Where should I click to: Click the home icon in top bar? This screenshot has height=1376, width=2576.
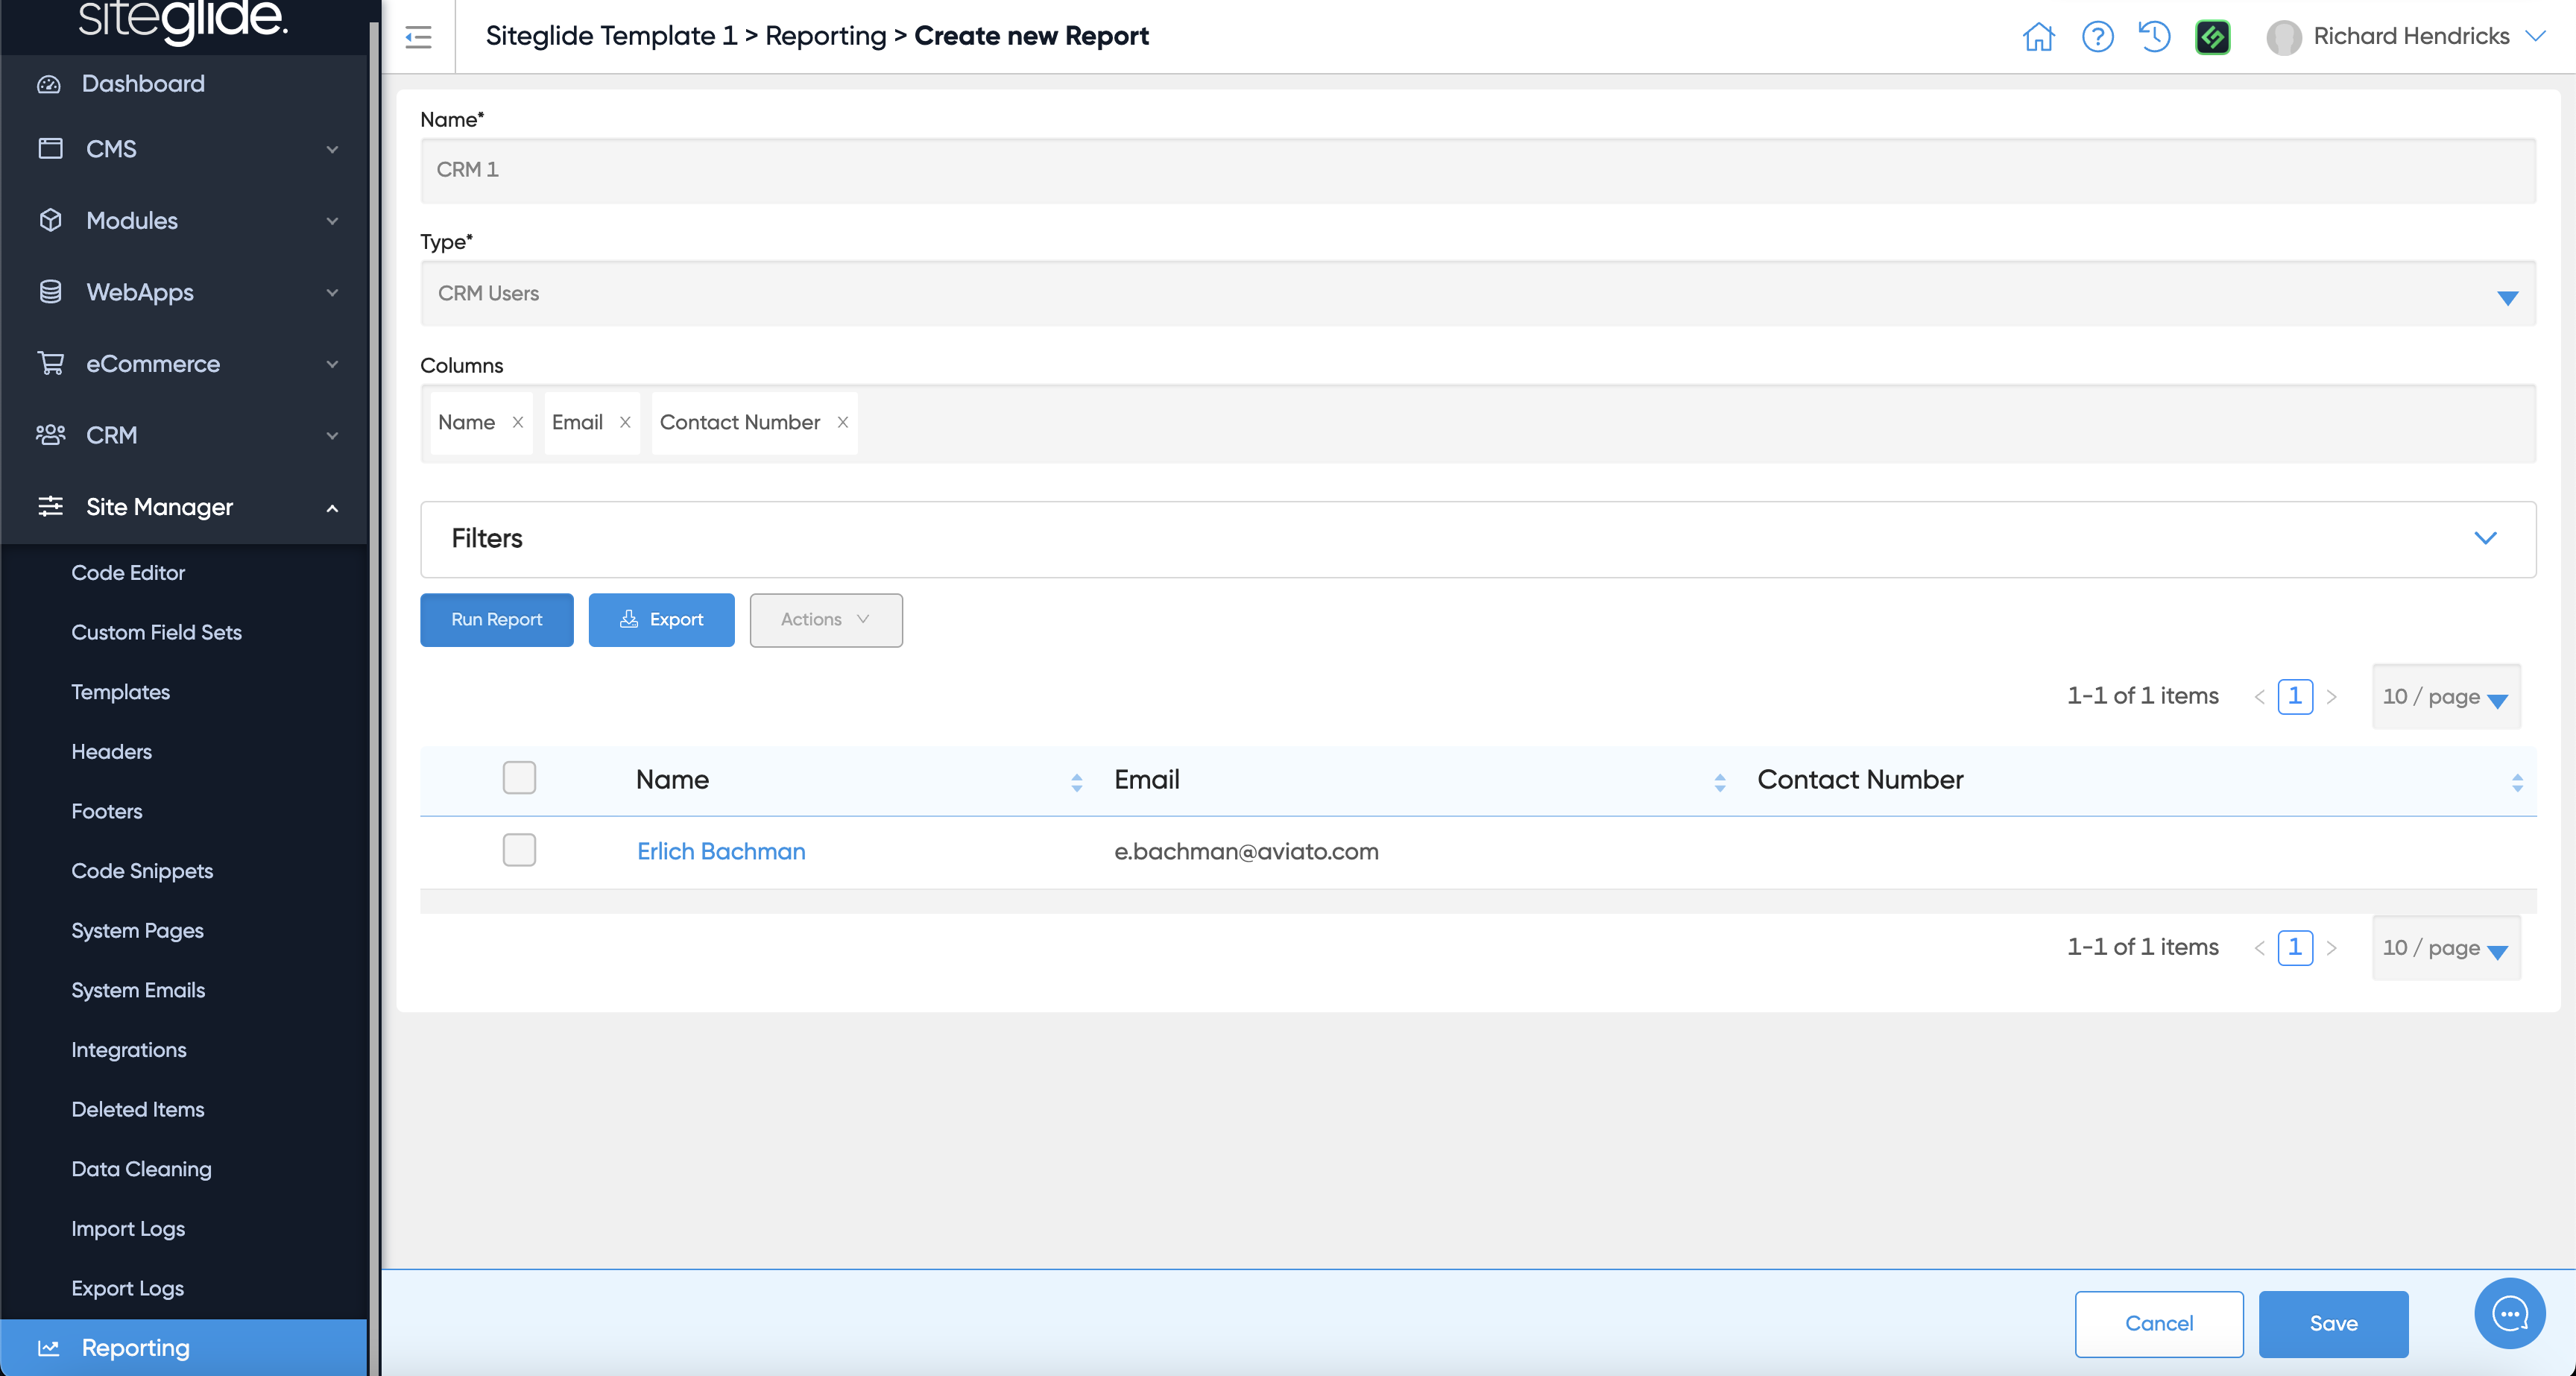coord(2038,37)
